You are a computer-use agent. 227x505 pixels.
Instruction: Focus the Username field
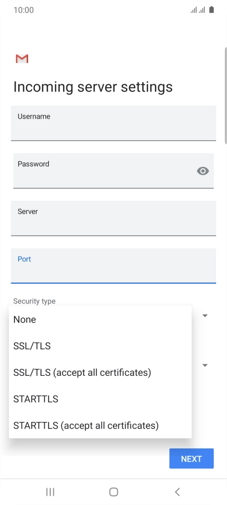(113, 123)
